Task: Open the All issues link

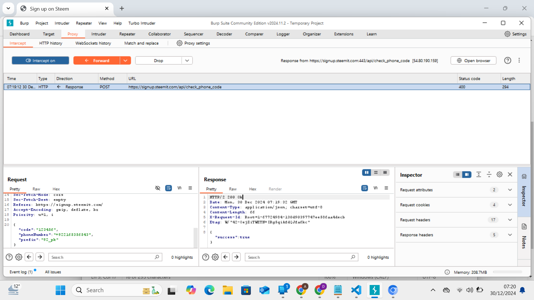Action: coord(53,272)
